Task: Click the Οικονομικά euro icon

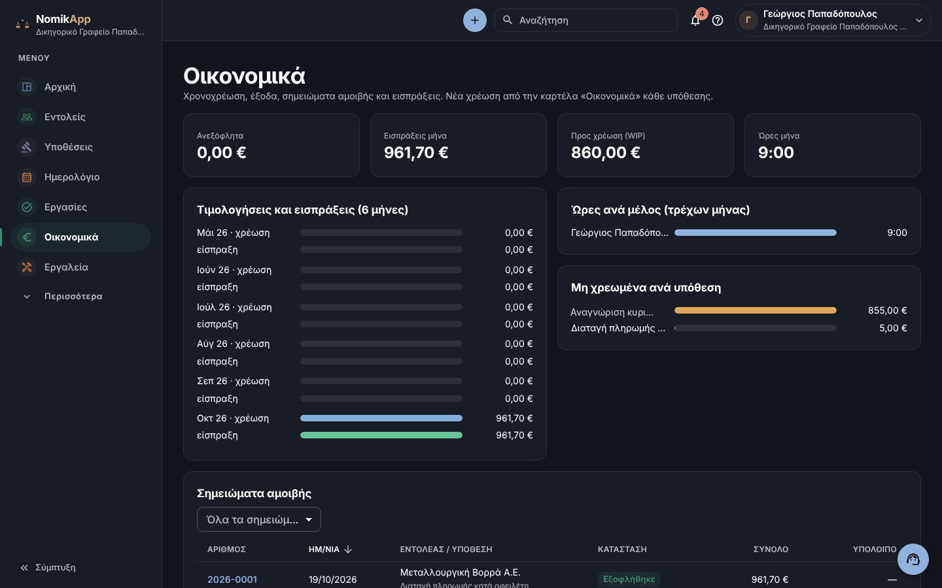Action: point(27,237)
